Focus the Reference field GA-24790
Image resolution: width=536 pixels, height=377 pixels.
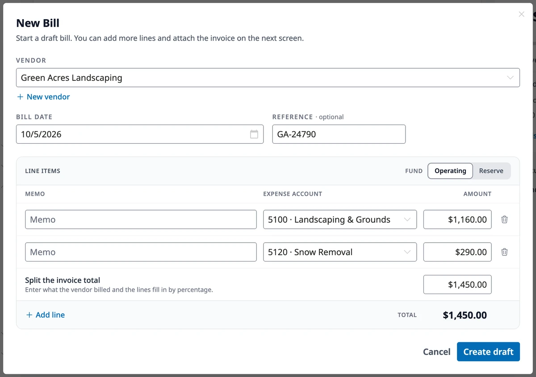coord(339,134)
